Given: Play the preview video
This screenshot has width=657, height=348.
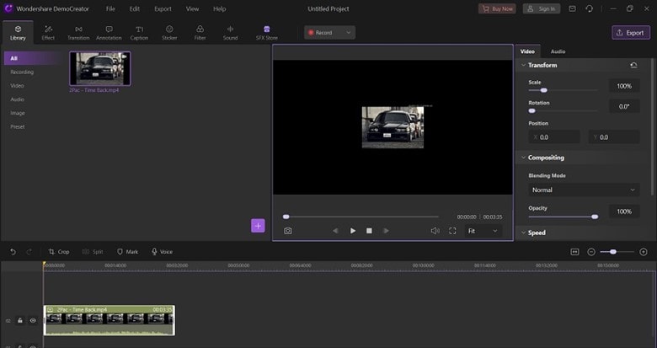Looking at the screenshot, I should [x=353, y=231].
